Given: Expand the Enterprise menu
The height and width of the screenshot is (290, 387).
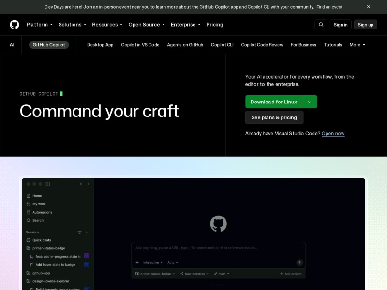Looking at the screenshot, I should tap(185, 25).
